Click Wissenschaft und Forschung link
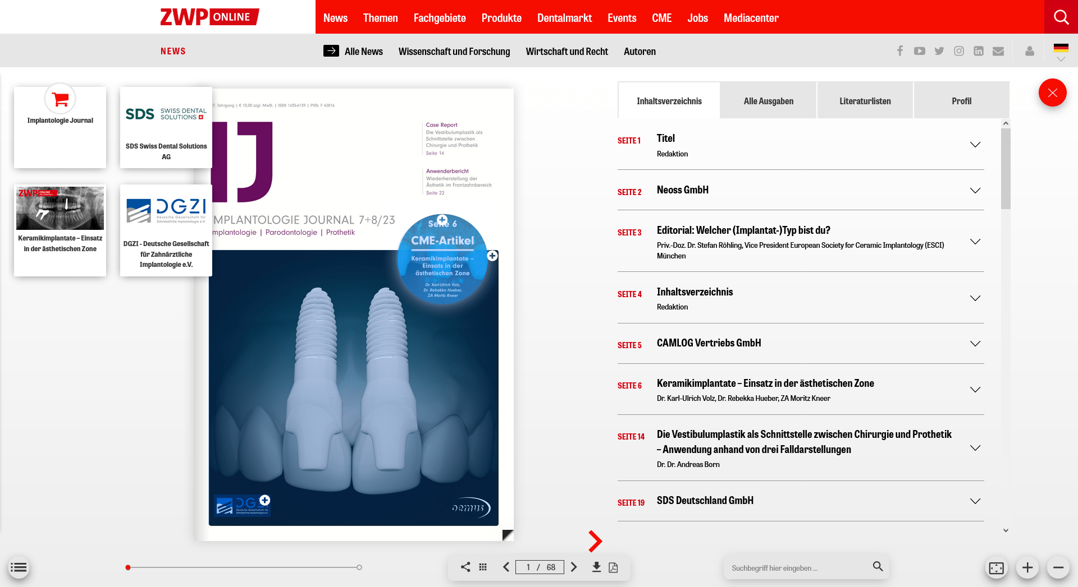This screenshot has width=1078, height=587. (x=454, y=51)
